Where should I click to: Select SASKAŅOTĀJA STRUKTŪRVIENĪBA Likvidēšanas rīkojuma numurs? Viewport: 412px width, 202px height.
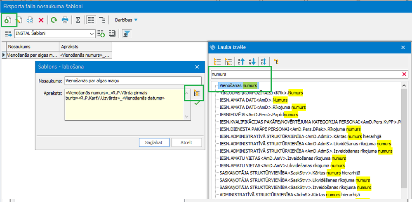pyautogui.click(x=295, y=180)
